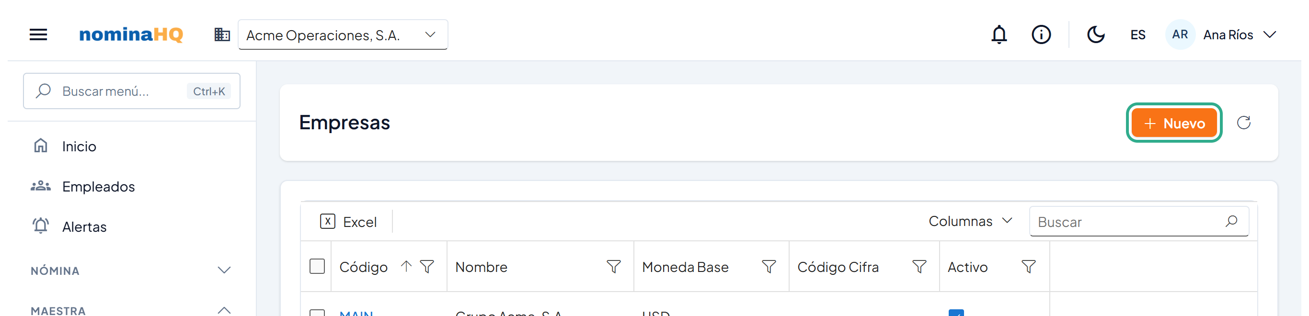Create a new company with Nuevo
Image resolution: width=1309 pixels, height=316 pixels.
coord(1174,123)
